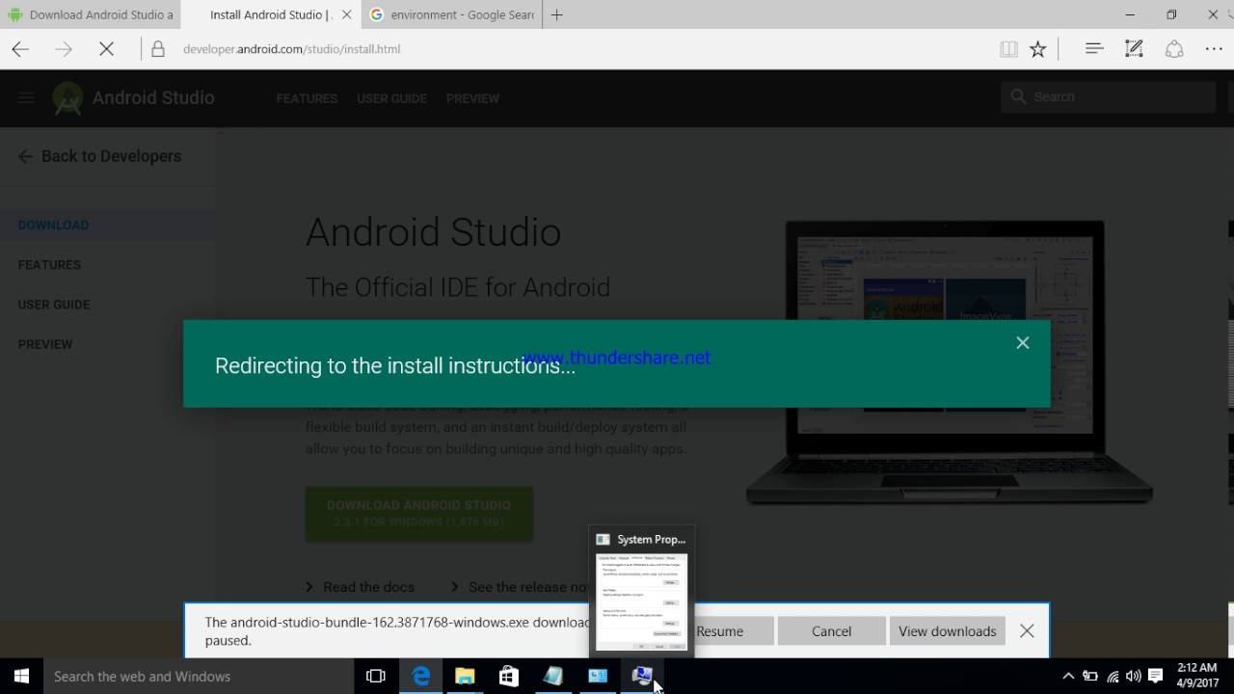Screen dimensions: 1234x694
Task: Switch to Download Android Studio tab
Action: pos(91,14)
